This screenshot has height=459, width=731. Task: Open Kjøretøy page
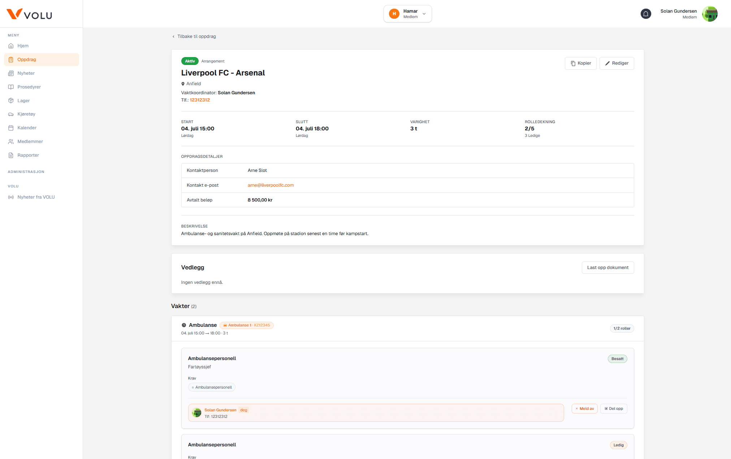tap(42, 114)
